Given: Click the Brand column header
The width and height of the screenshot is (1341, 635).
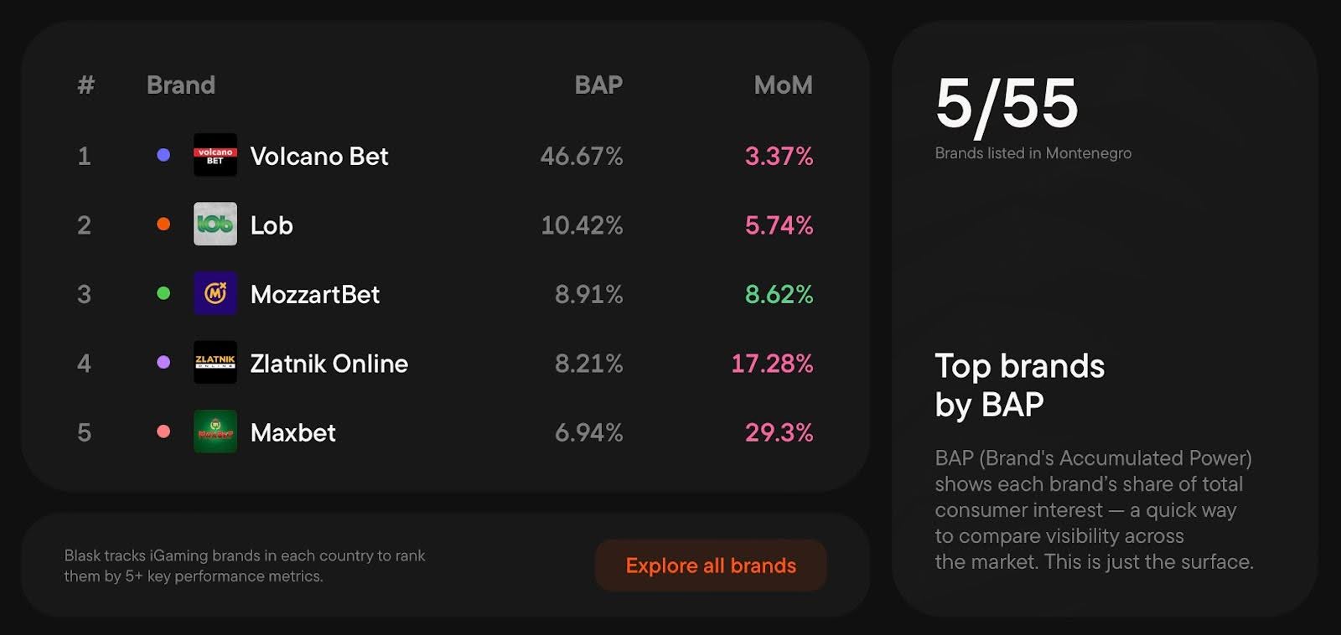Looking at the screenshot, I should (x=181, y=85).
